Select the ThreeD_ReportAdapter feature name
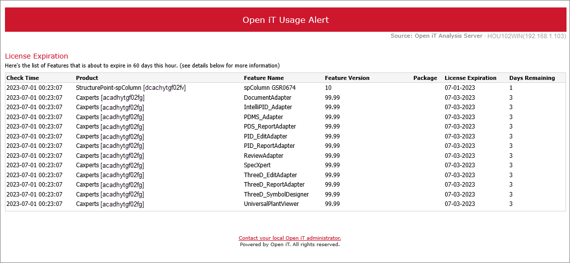This screenshot has width=570, height=263. tap(274, 185)
